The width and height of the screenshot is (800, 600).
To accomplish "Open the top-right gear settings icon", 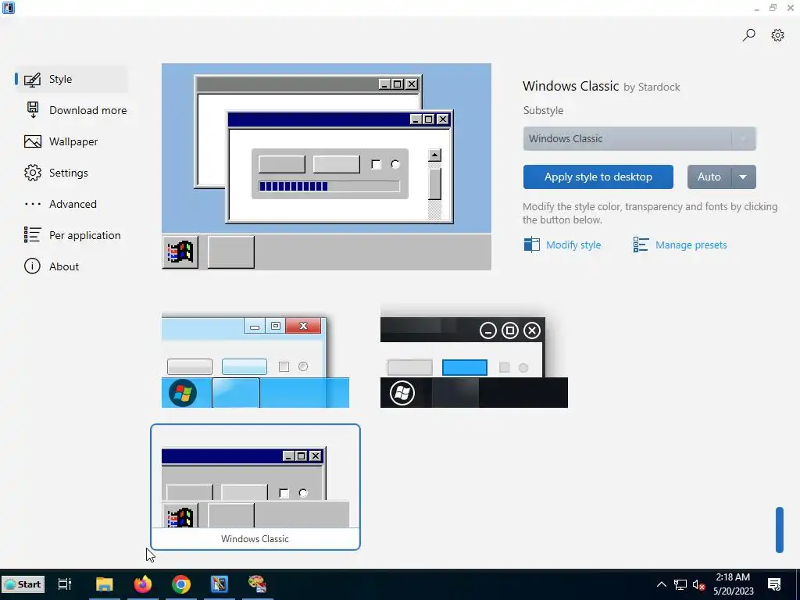I will tap(777, 34).
